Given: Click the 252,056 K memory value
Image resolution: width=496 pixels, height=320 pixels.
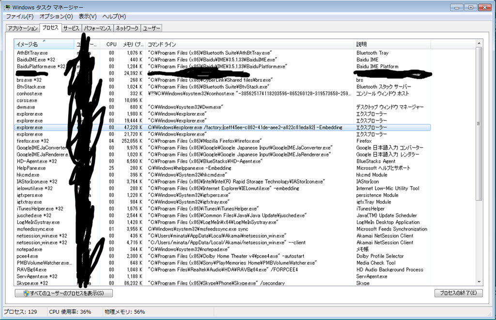Looking at the screenshot, I should tap(132, 141).
